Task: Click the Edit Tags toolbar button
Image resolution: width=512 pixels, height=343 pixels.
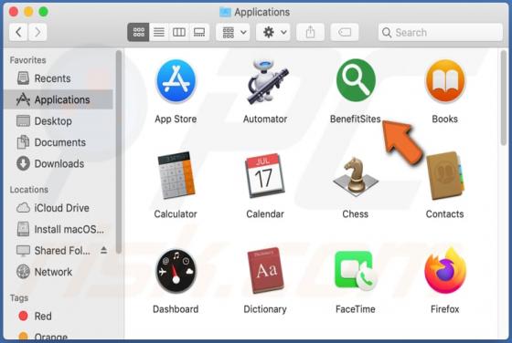Action: [x=345, y=32]
